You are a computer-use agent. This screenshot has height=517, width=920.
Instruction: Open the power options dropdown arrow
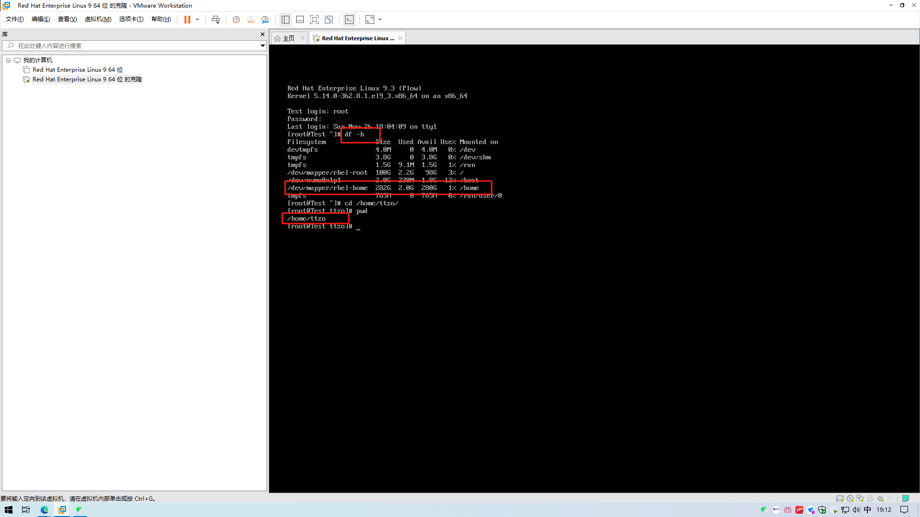[x=197, y=20]
